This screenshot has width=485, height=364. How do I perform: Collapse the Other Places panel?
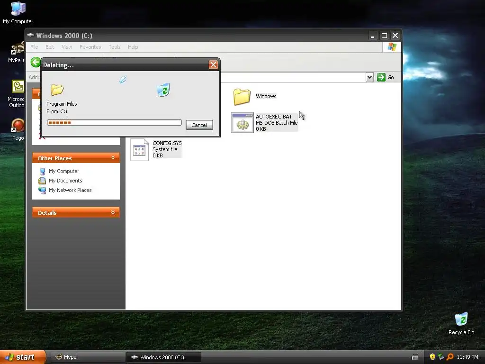point(113,158)
